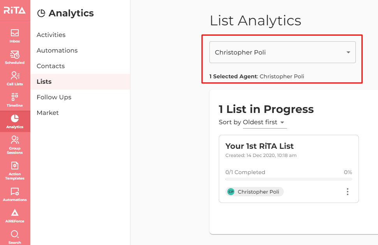
Task: Expand the Christopher Poli agent dropdown
Action: click(282, 52)
